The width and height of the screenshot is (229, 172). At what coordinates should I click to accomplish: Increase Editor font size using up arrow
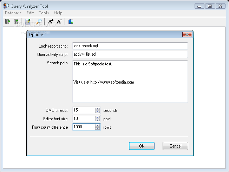pos(97,117)
